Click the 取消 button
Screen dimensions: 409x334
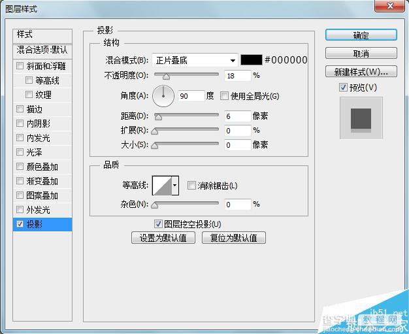coord(361,53)
